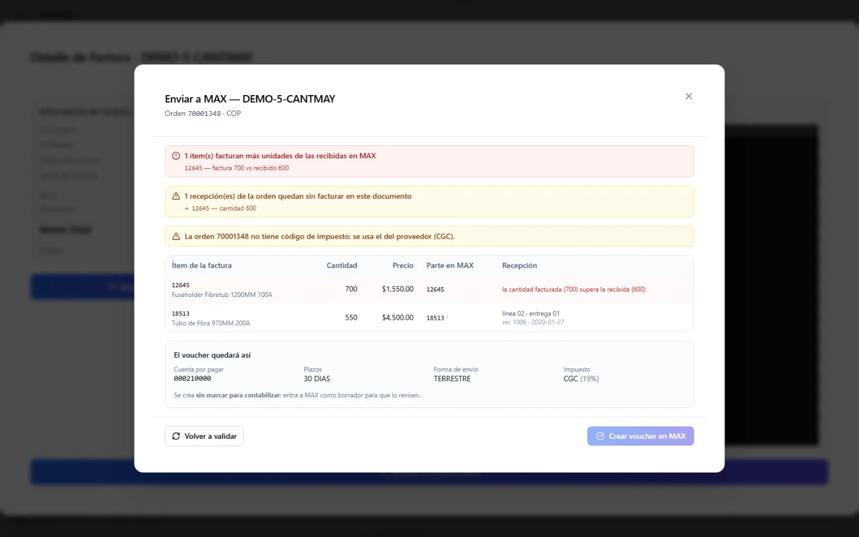Image resolution: width=859 pixels, height=537 pixels.
Task: Select the Precio column header
Action: (403, 266)
